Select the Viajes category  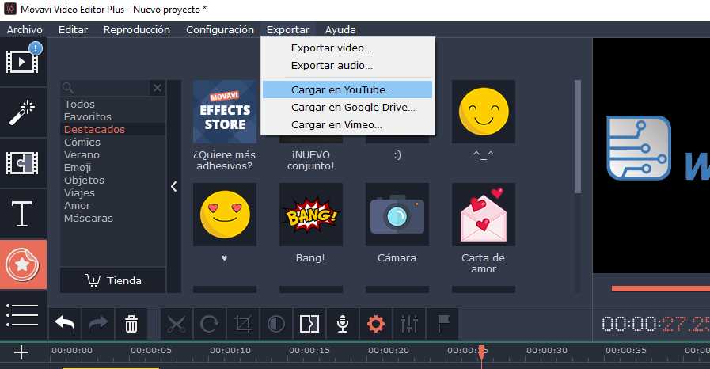click(x=79, y=193)
